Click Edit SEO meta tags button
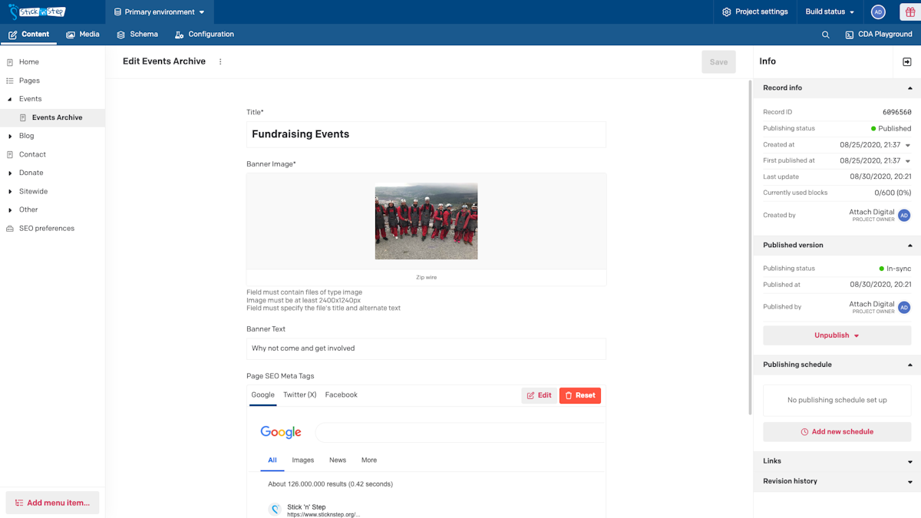Screen dimensions: 921x518 (x=539, y=395)
